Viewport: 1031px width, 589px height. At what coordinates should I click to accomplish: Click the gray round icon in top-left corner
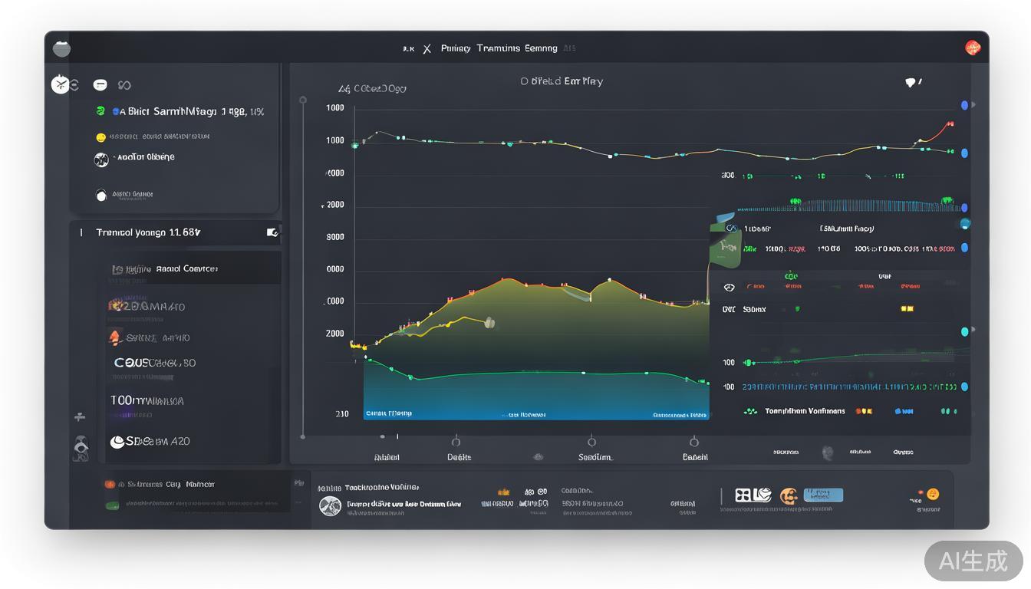click(62, 48)
